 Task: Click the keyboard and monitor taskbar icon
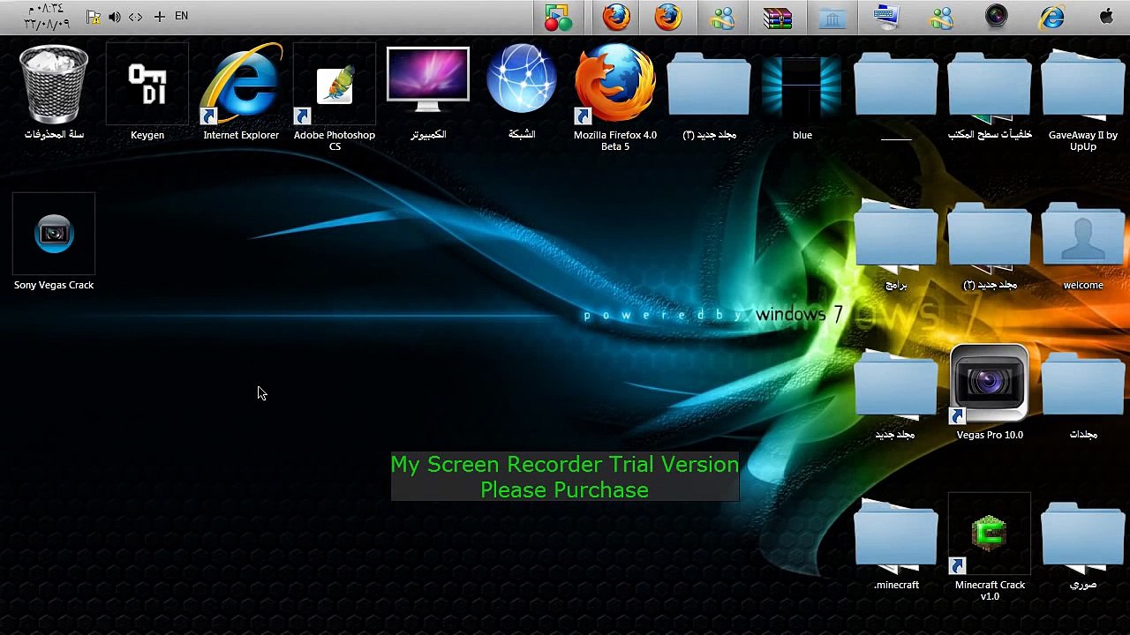[887, 18]
